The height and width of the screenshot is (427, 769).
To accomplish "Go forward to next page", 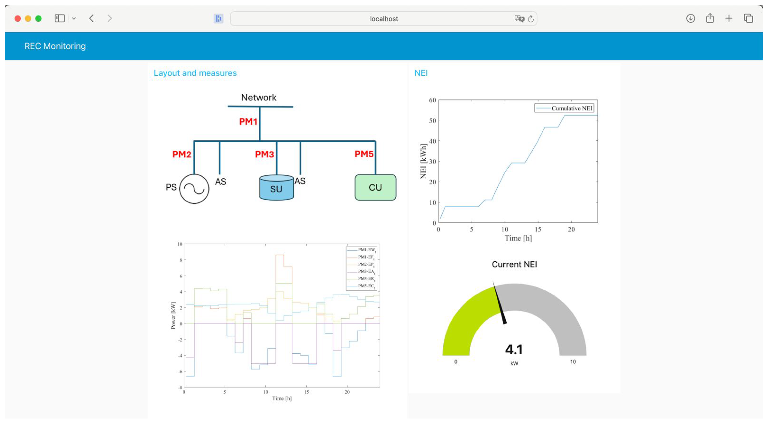I will [110, 19].
